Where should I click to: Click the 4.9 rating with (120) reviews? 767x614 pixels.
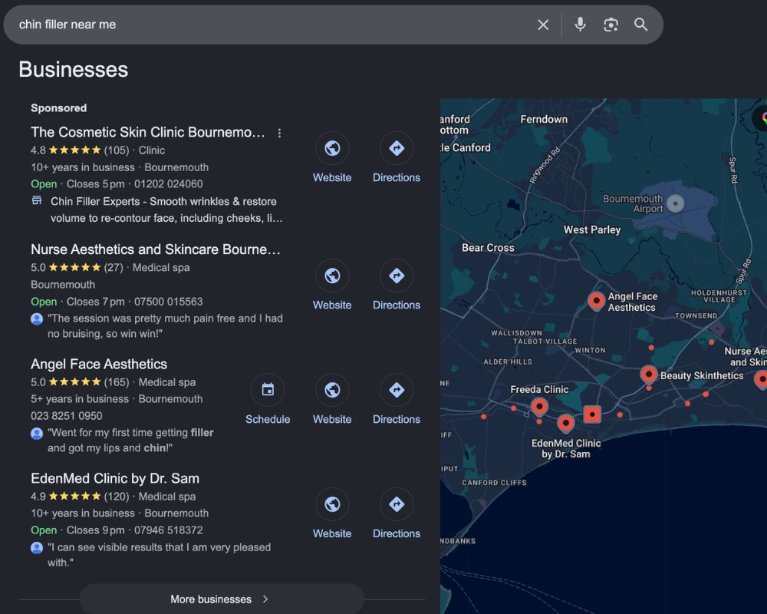point(80,497)
